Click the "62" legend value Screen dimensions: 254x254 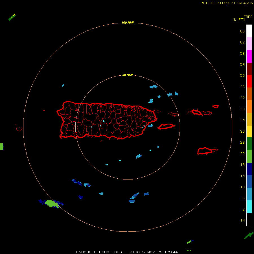pyautogui.click(x=242, y=42)
